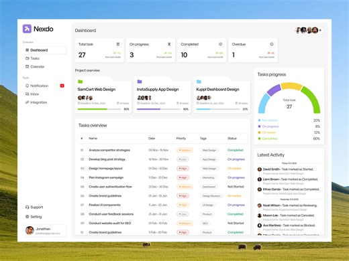This screenshot has height=261, width=349.
Task: Click the Setting gear icon
Action: [x=27, y=217]
